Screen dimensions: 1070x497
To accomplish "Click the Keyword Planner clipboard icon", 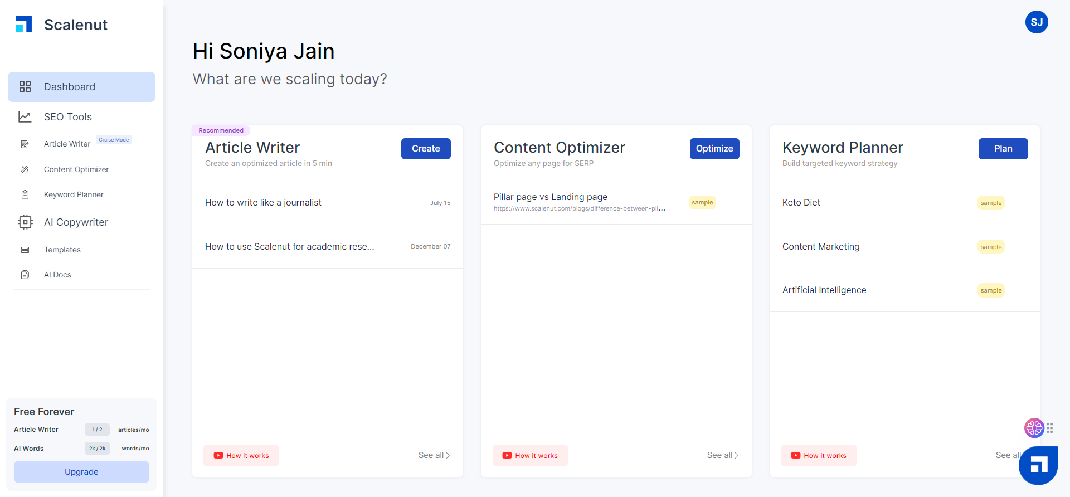I will [25, 194].
